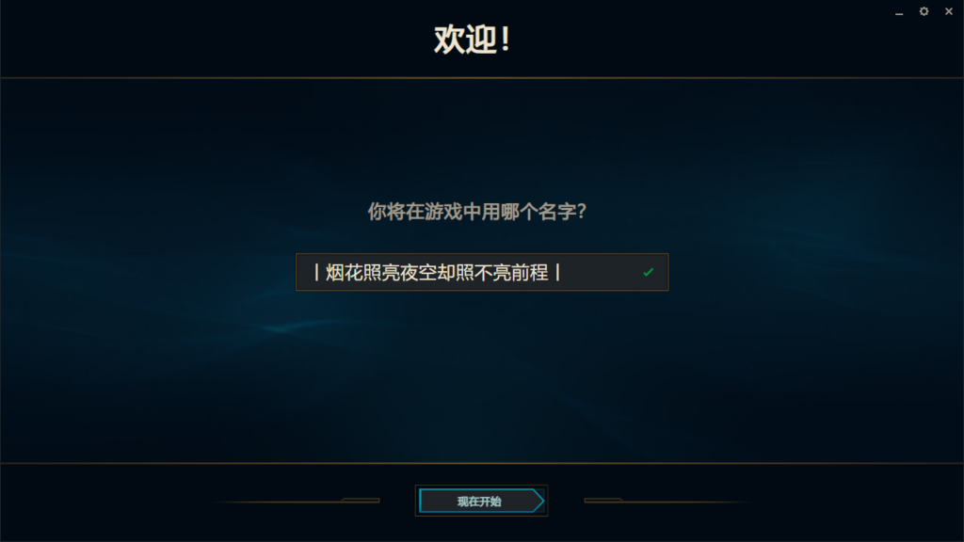
Task: Click the green name-available checkmark
Action: (x=648, y=273)
